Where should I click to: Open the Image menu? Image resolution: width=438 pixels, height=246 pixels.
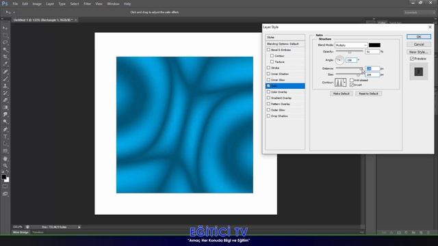click(37, 4)
